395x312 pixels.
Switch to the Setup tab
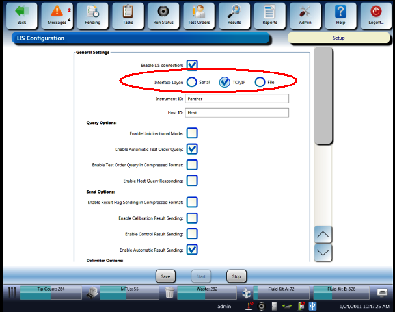click(338, 38)
